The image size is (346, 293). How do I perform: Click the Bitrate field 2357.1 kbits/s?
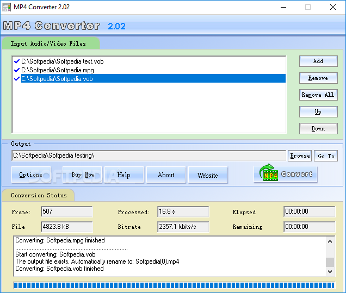(183, 227)
